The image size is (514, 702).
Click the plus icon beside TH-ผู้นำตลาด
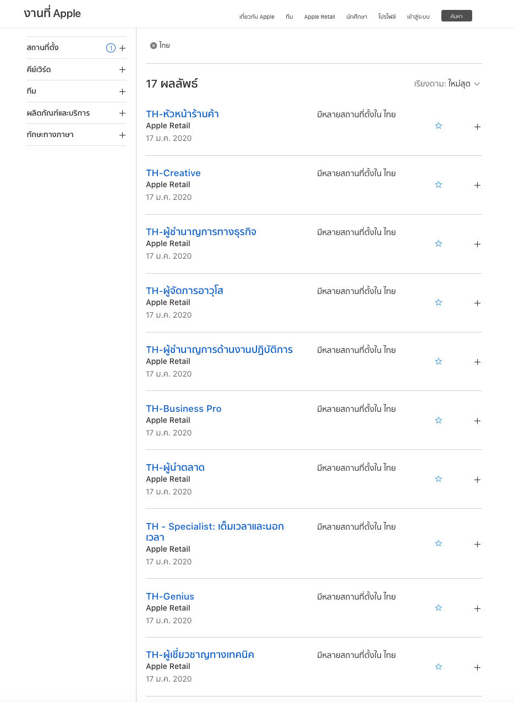click(x=477, y=480)
